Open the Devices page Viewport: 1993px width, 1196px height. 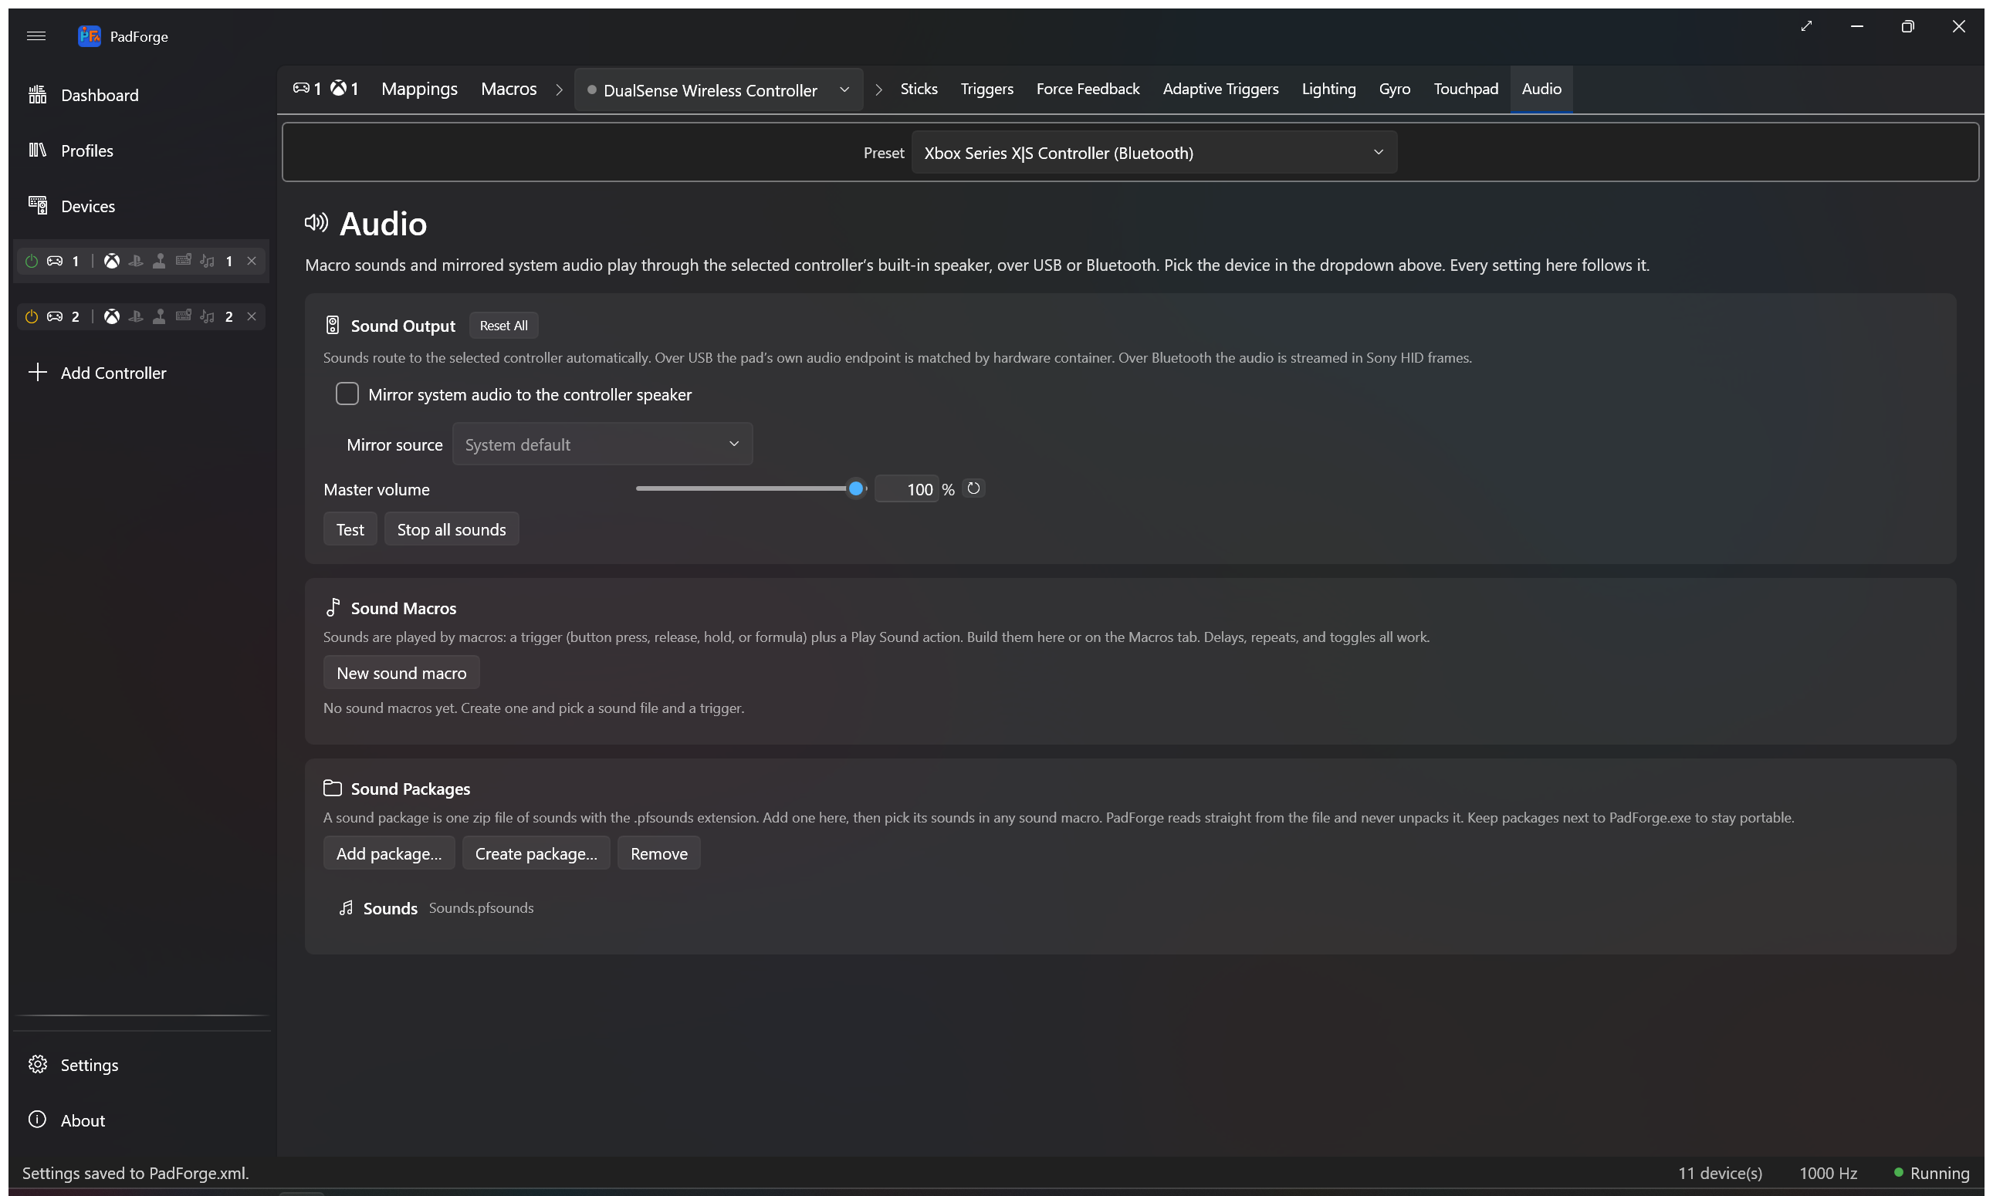point(142,206)
